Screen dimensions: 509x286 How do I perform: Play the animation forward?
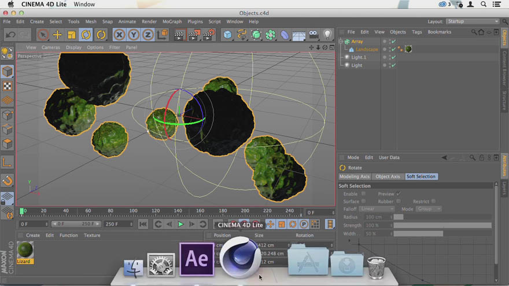click(180, 224)
